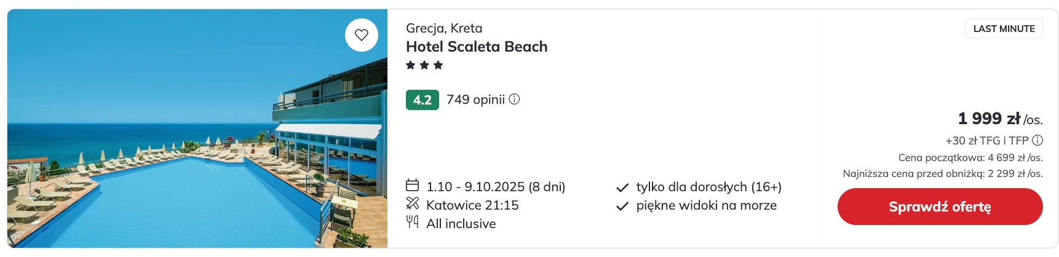Click the LAST MINUTE badge
Screen dimensions: 1059x257
click(1004, 28)
